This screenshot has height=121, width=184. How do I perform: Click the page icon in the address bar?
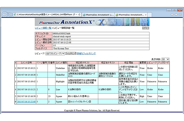click(x=15, y=14)
